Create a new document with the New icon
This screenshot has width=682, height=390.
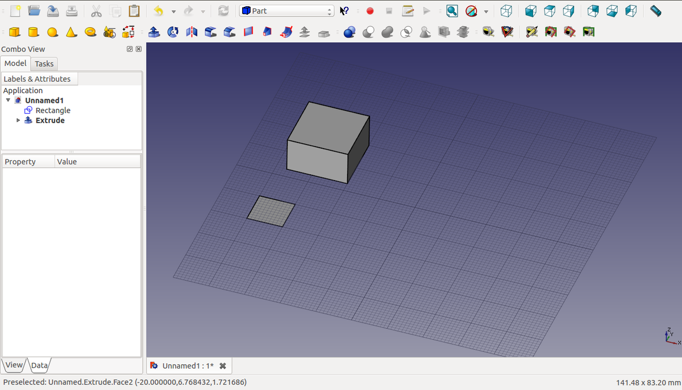tap(15, 11)
